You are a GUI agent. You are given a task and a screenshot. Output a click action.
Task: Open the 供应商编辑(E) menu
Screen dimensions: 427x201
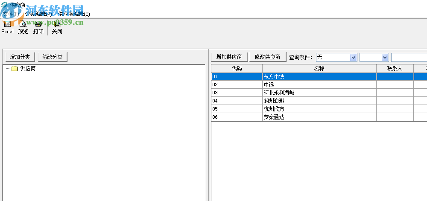click(x=74, y=14)
